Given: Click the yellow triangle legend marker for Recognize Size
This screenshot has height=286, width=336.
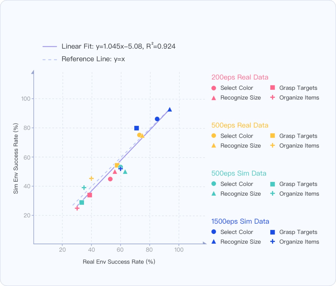Looking at the screenshot, I should pyautogui.click(x=214, y=145).
